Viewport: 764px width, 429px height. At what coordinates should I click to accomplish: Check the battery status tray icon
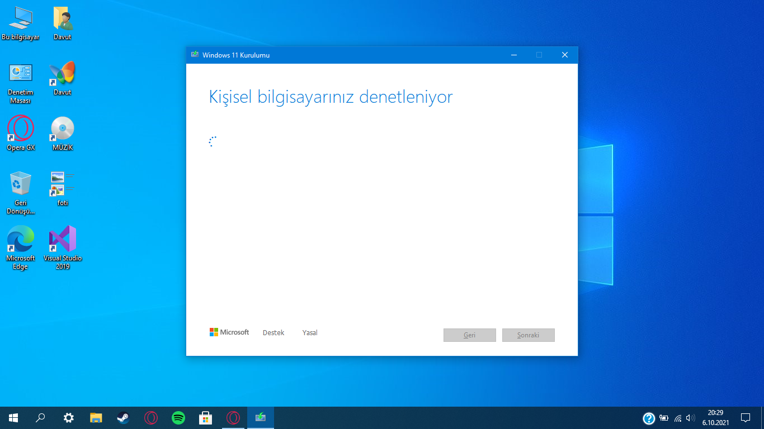coord(664,418)
